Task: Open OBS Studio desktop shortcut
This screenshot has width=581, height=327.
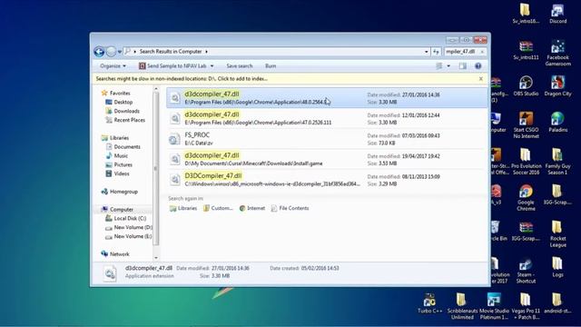Action: [526, 86]
